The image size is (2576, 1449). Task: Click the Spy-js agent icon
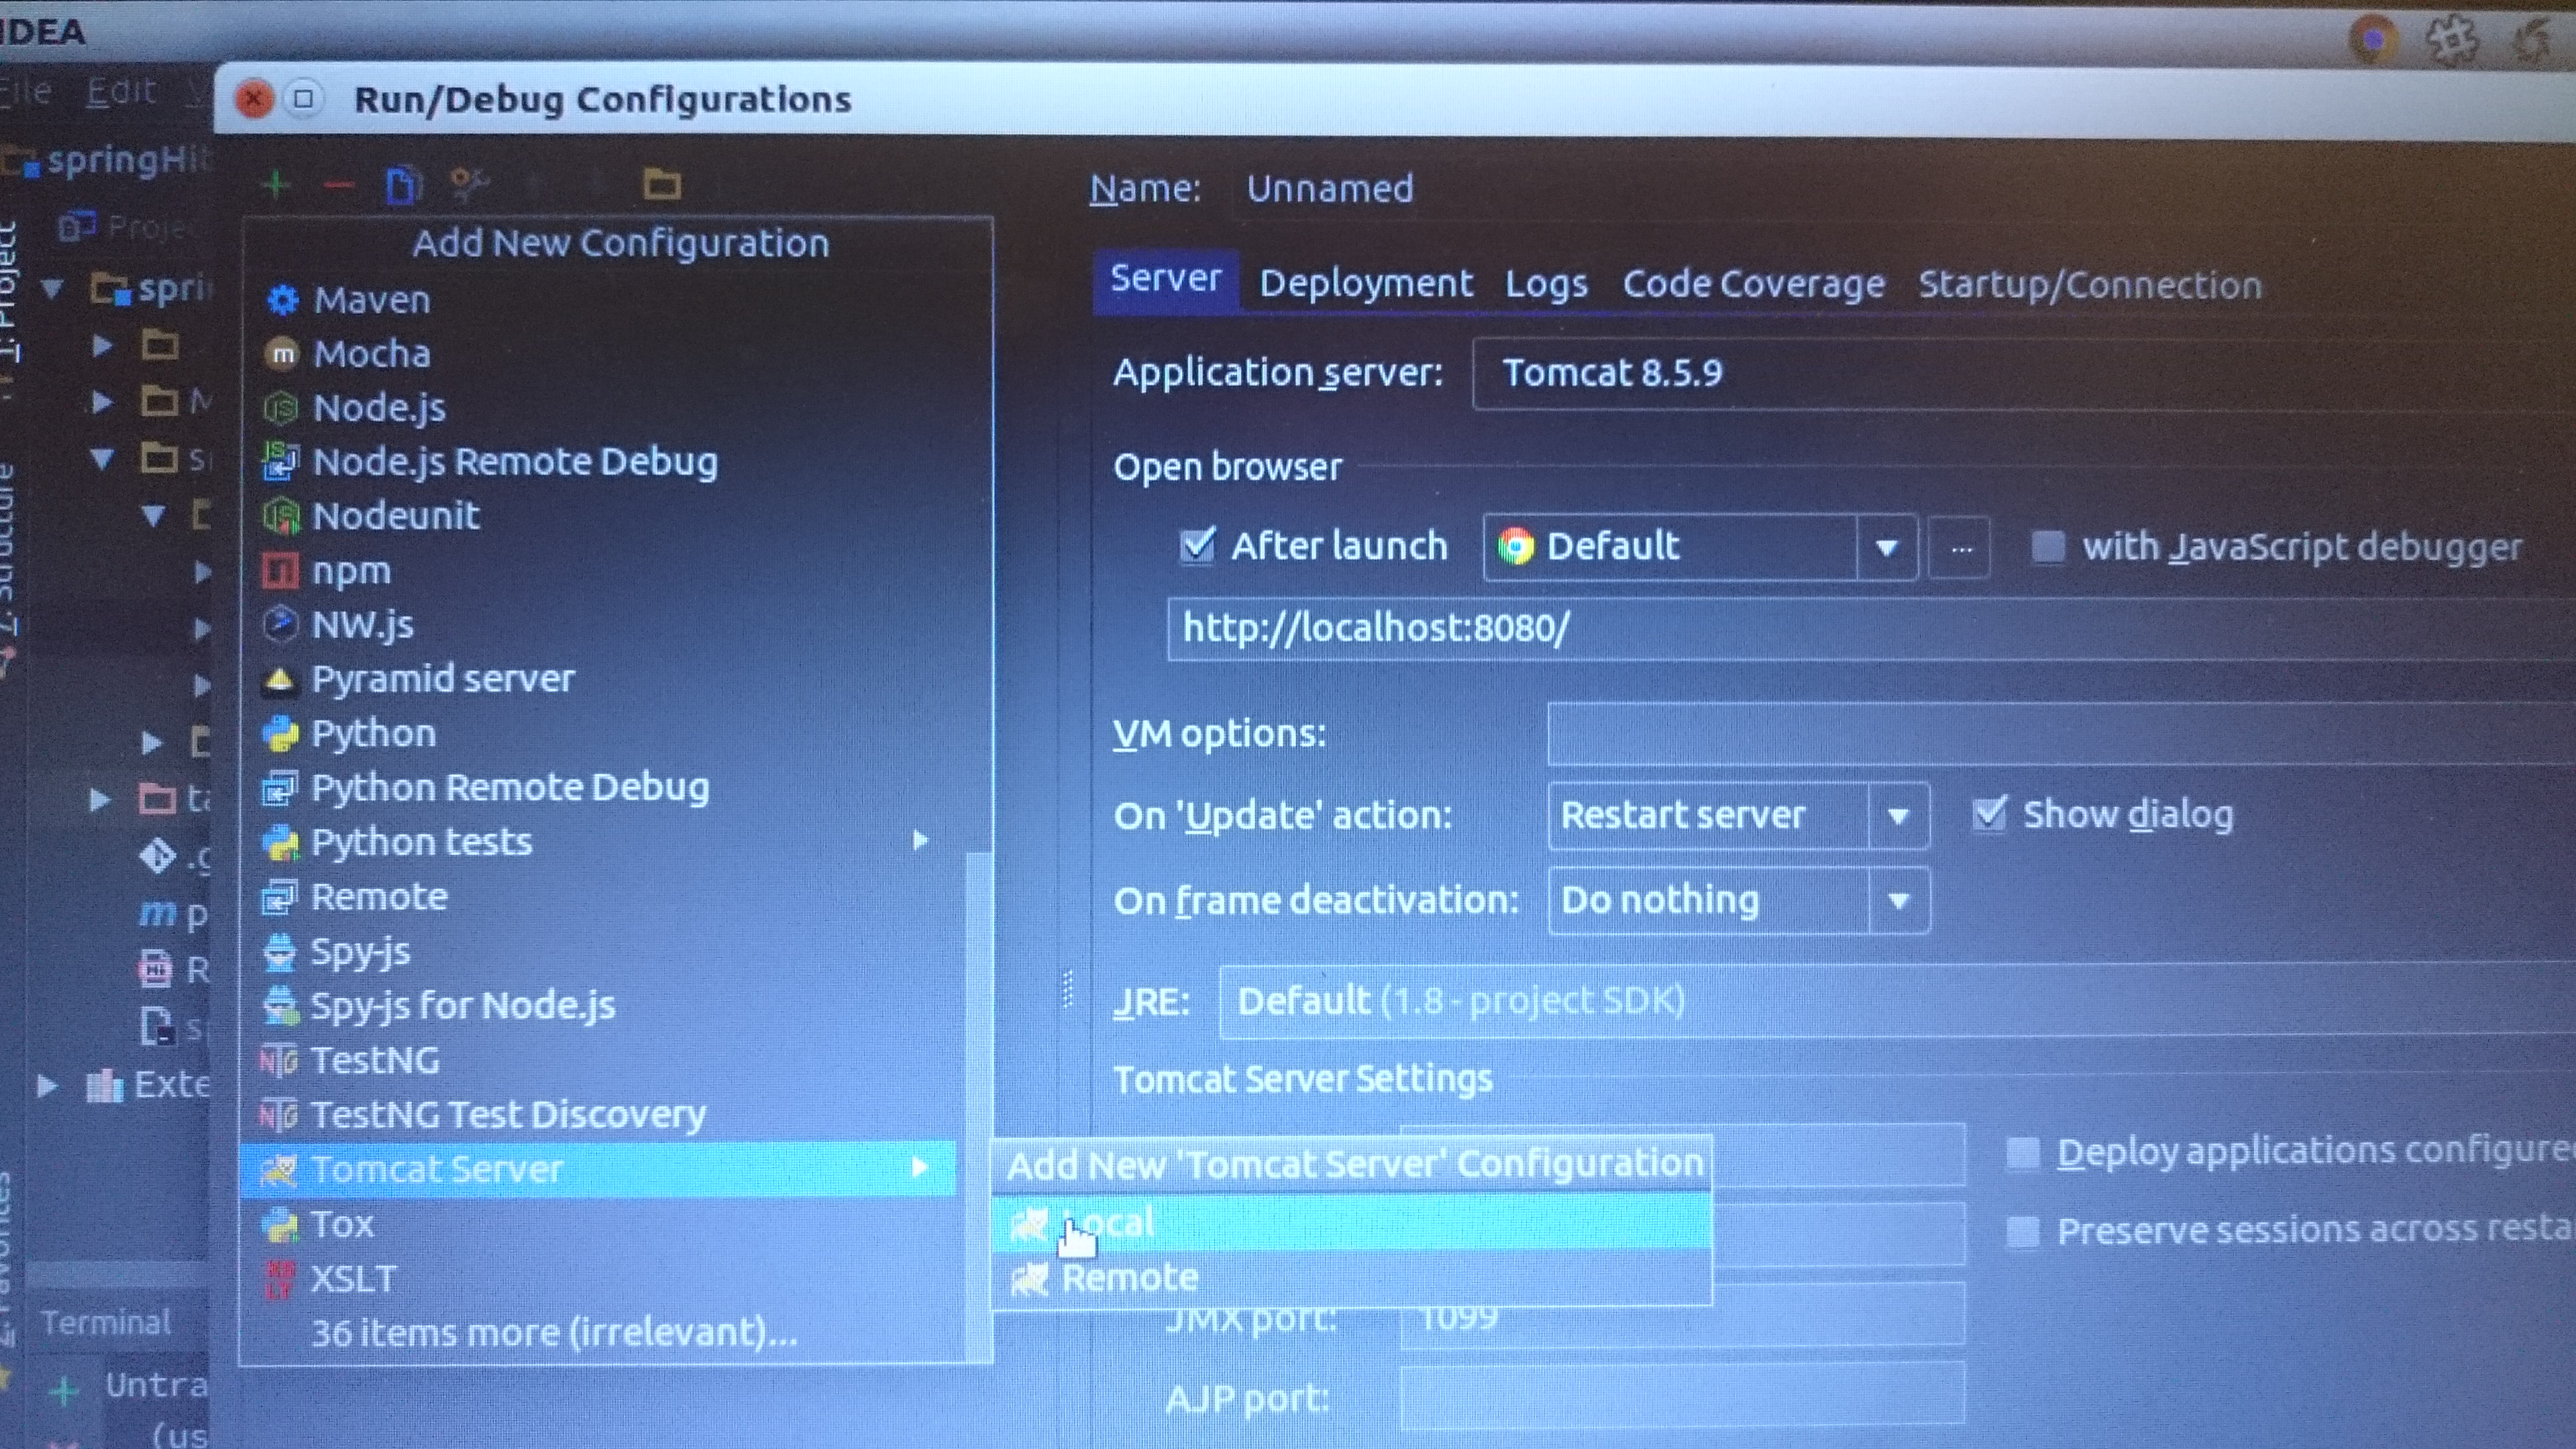click(x=280, y=952)
